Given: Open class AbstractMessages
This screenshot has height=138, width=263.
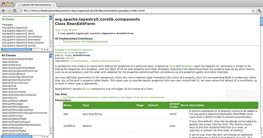Looking at the screenshot, I should click(12, 104).
